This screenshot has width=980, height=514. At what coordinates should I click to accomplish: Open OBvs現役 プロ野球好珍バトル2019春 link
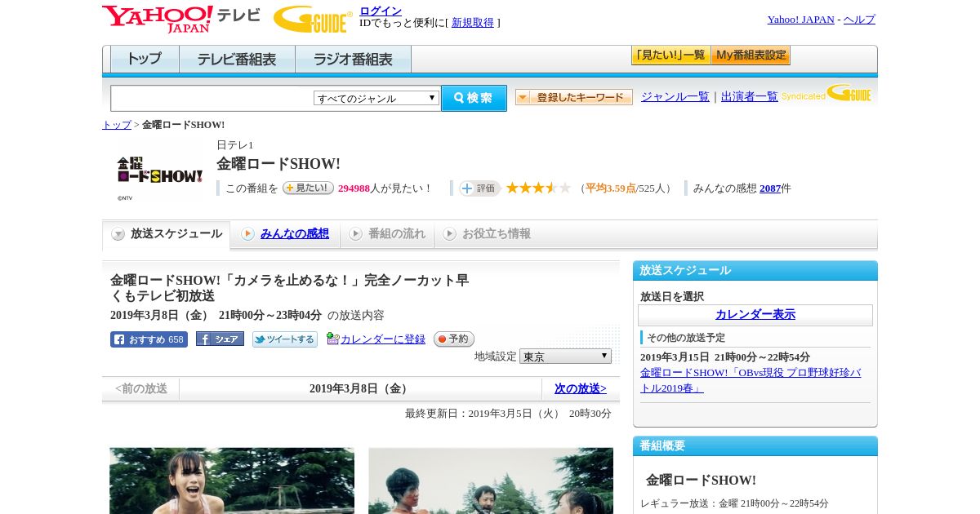click(x=751, y=380)
